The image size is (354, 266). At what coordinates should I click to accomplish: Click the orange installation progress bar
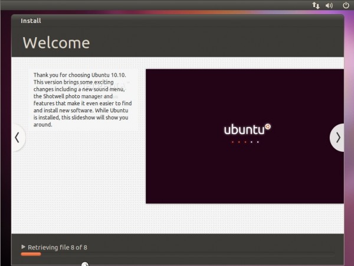(x=31, y=254)
